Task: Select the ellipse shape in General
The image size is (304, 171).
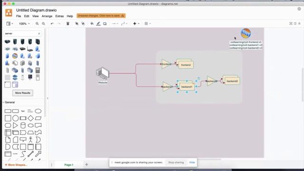Action: click(38, 111)
